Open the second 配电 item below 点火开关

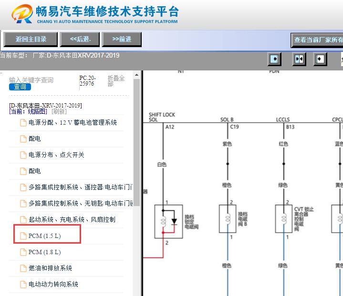coord(34,171)
